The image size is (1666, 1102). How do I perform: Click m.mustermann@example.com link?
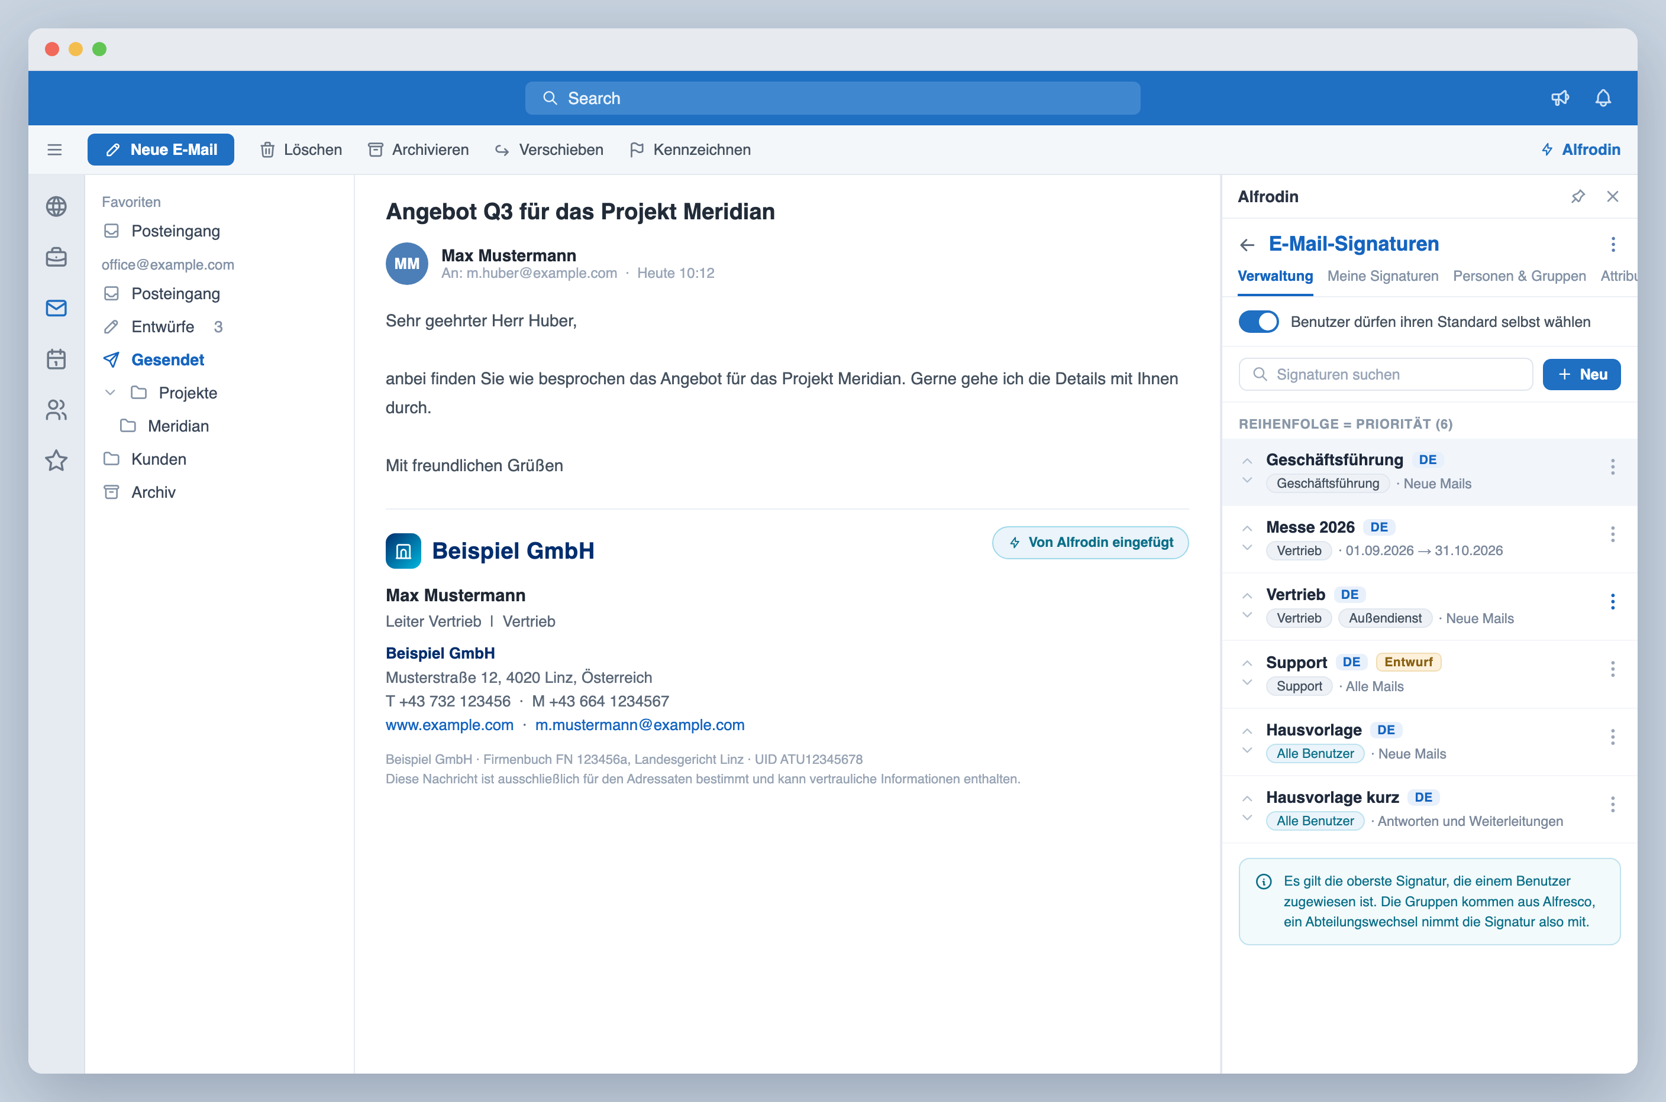(640, 725)
